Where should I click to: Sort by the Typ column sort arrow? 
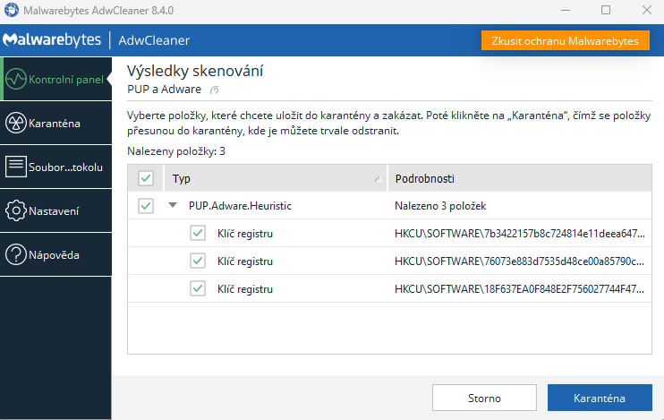click(379, 179)
